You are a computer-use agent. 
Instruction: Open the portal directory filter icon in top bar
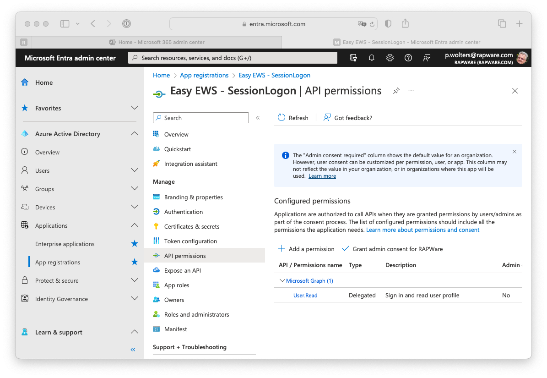click(x=353, y=58)
